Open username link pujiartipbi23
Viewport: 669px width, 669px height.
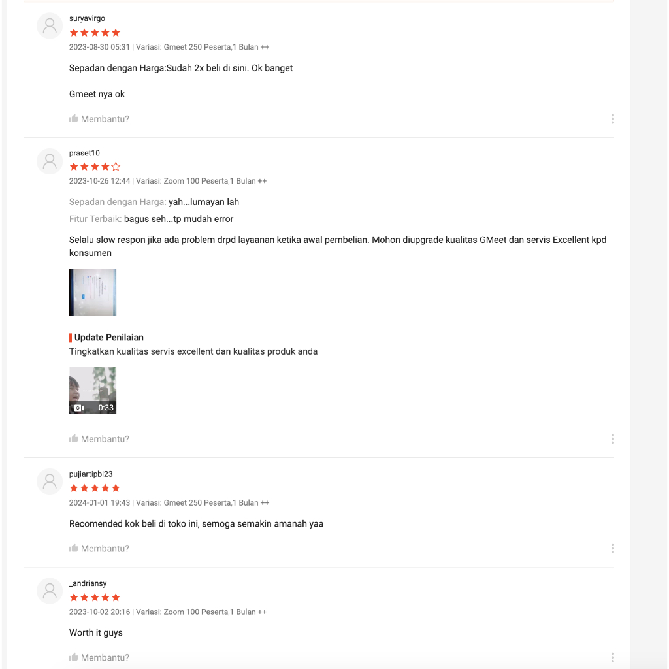[91, 474]
